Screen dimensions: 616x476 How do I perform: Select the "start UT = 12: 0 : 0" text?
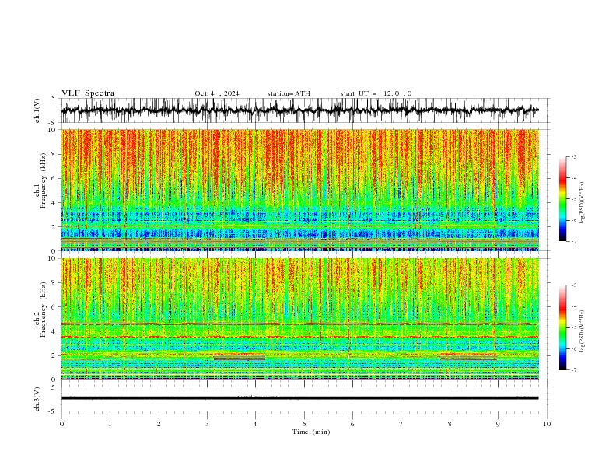pos(376,93)
